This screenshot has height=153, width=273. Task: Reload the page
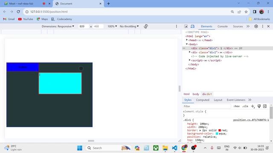pyautogui.click(x=18, y=11)
